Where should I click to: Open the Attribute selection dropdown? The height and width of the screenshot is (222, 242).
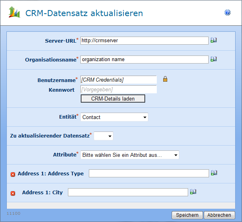click(129, 155)
